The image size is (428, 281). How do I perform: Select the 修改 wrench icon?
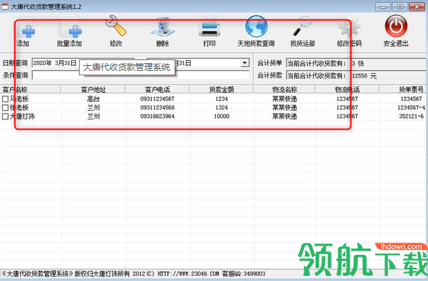pyautogui.click(x=116, y=26)
